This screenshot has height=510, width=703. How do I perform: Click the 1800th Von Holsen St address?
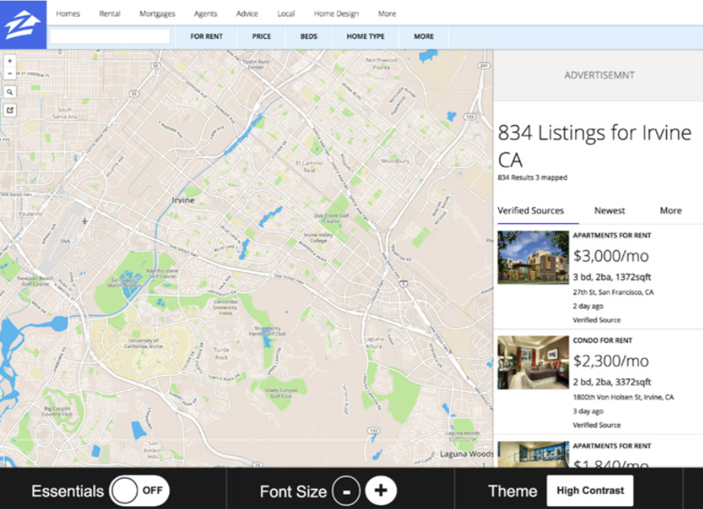click(623, 397)
